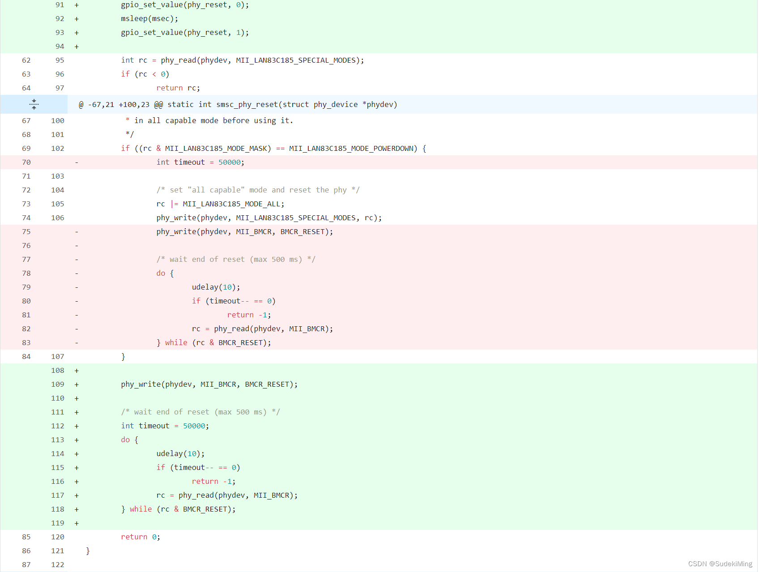Screen dimensions: 759x572
Task: Click 'if (rc < 0)' line
Action: pos(145,74)
